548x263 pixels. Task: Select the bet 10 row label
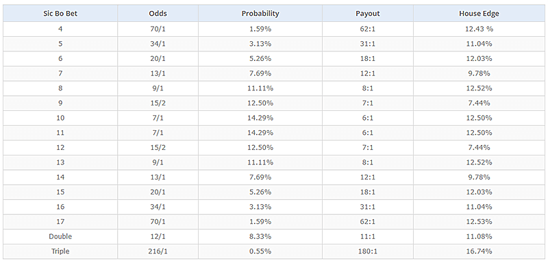pyautogui.click(x=60, y=118)
